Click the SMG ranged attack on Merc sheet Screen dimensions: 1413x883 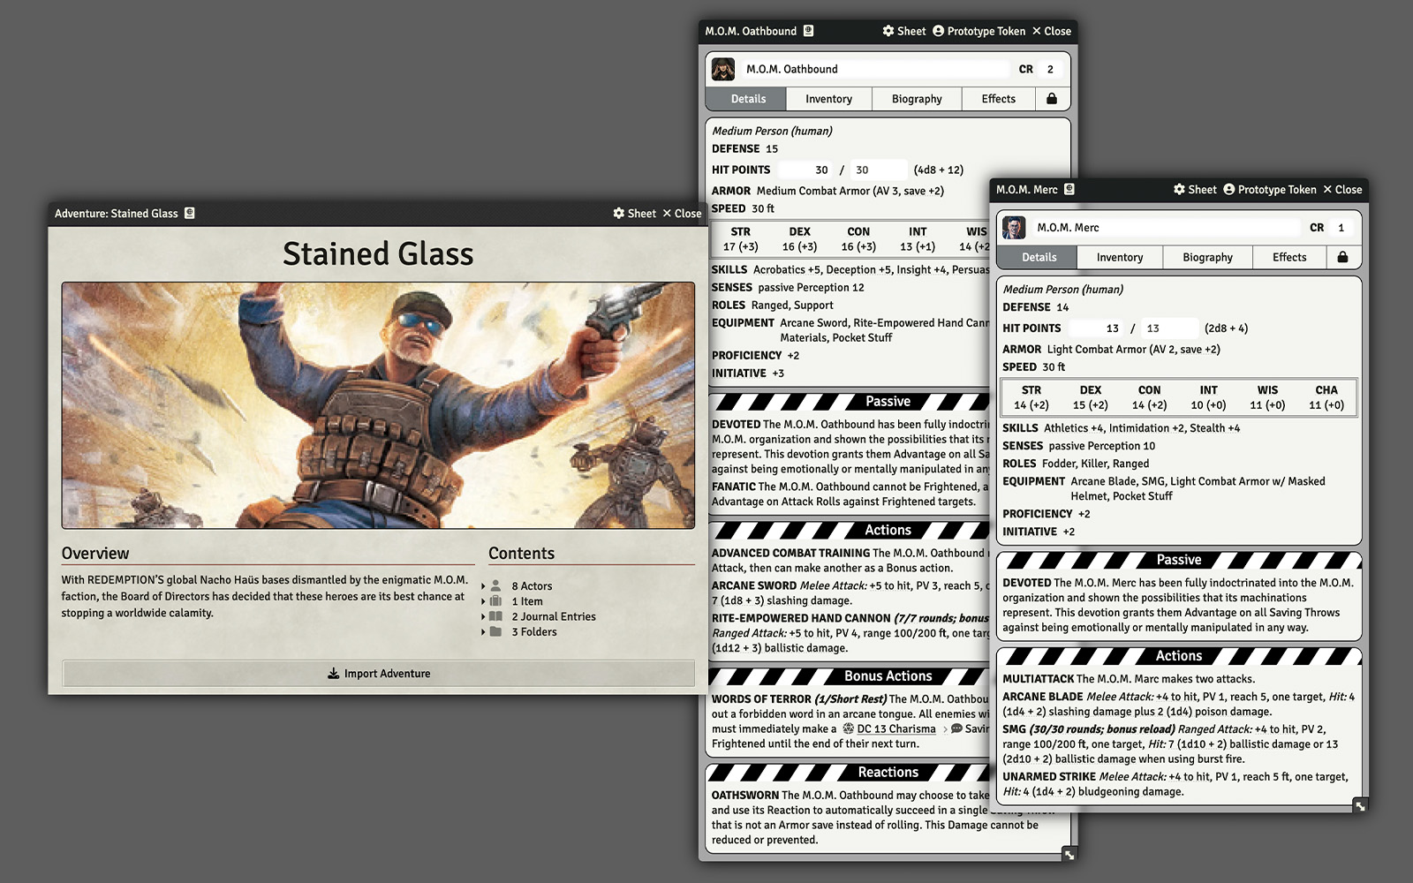pyautogui.click(x=1014, y=729)
